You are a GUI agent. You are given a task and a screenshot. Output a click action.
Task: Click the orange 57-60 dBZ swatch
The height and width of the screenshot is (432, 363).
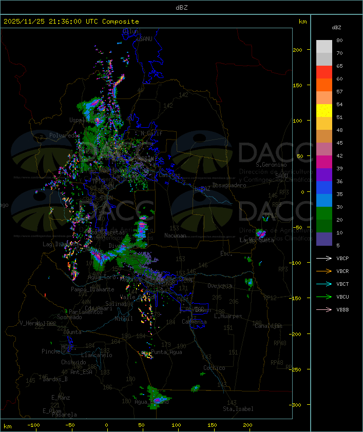(x=324, y=85)
